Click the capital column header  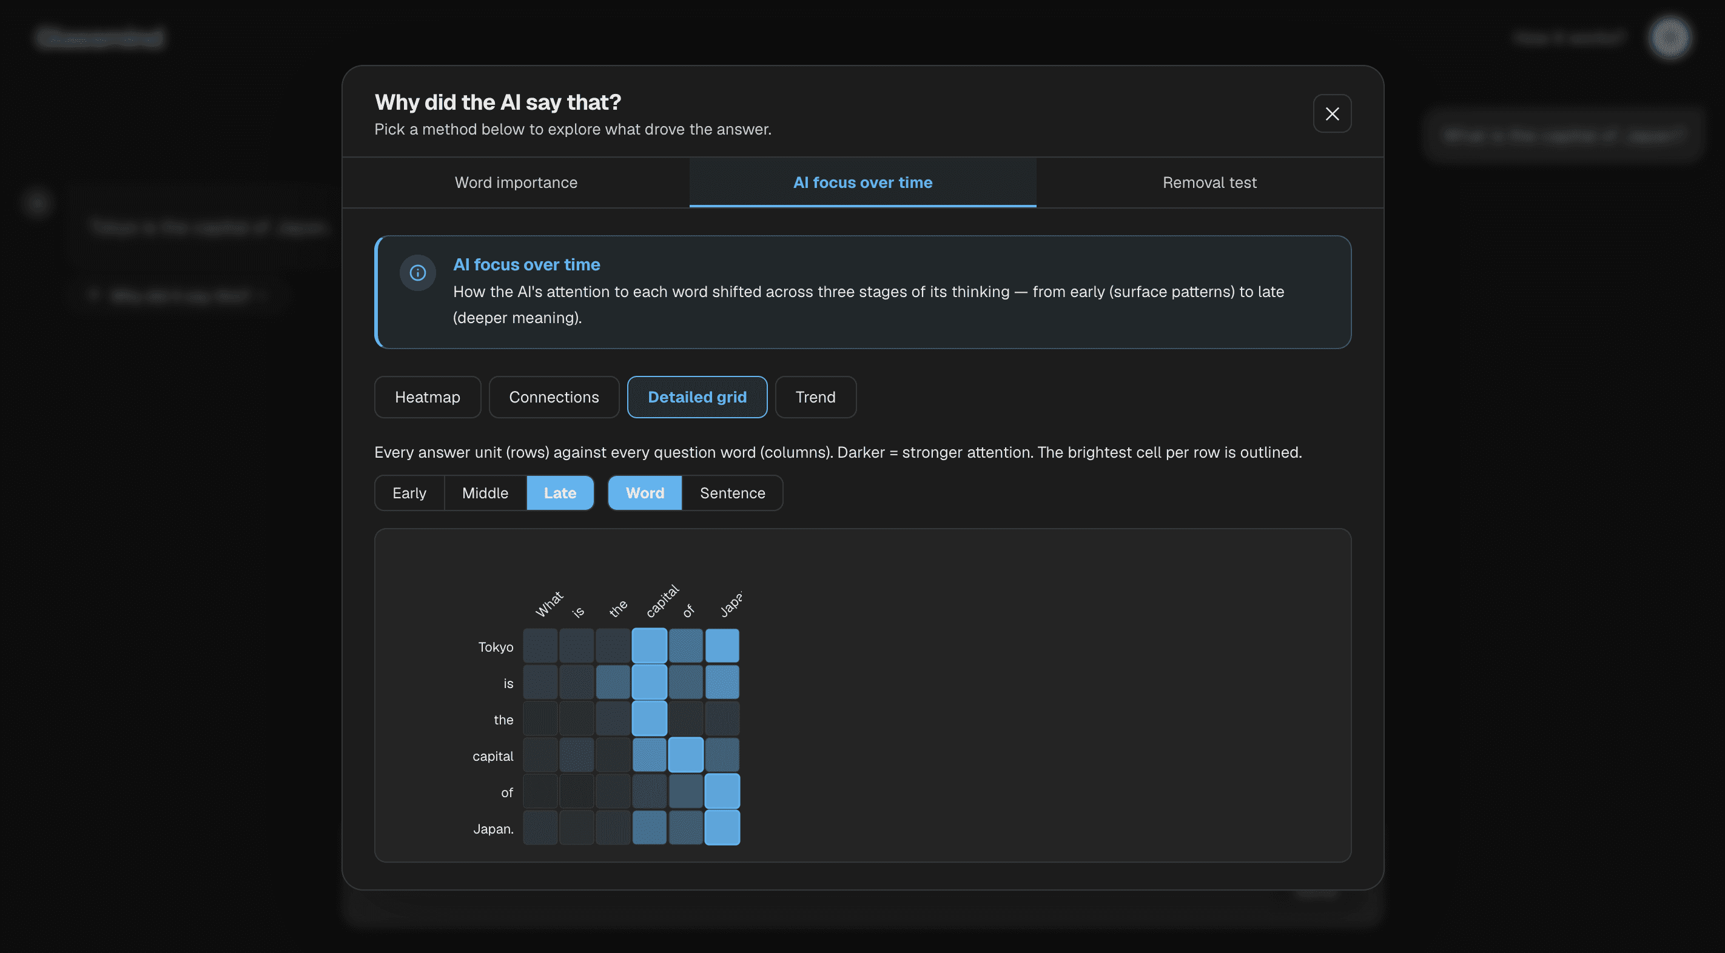pos(662,600)
